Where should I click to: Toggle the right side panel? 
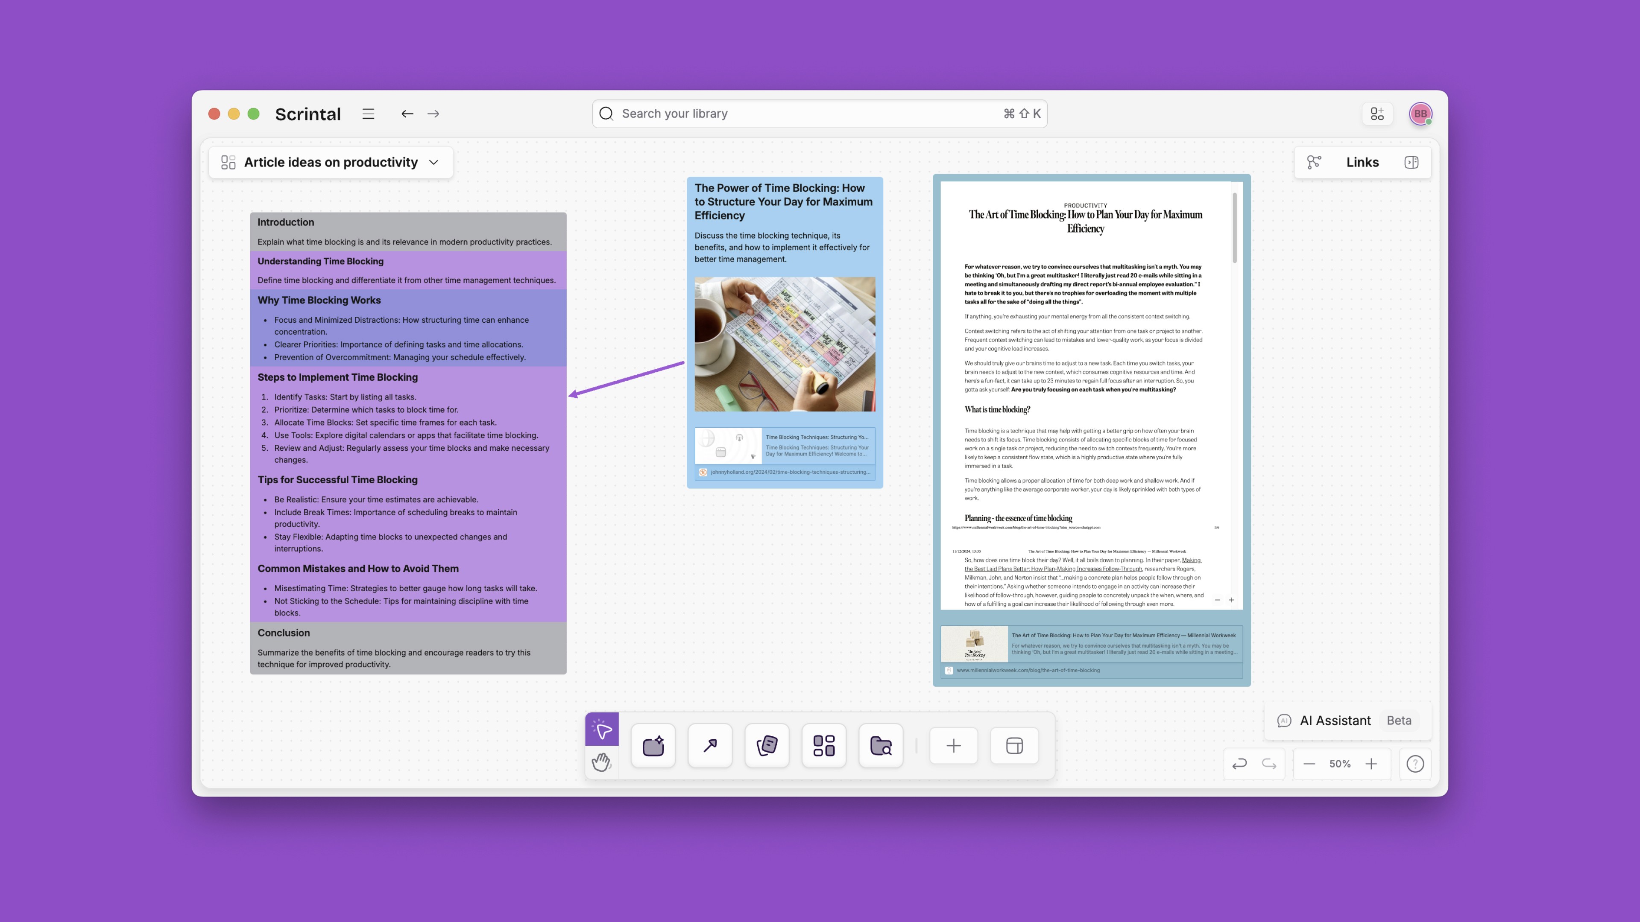(1412, 162)
